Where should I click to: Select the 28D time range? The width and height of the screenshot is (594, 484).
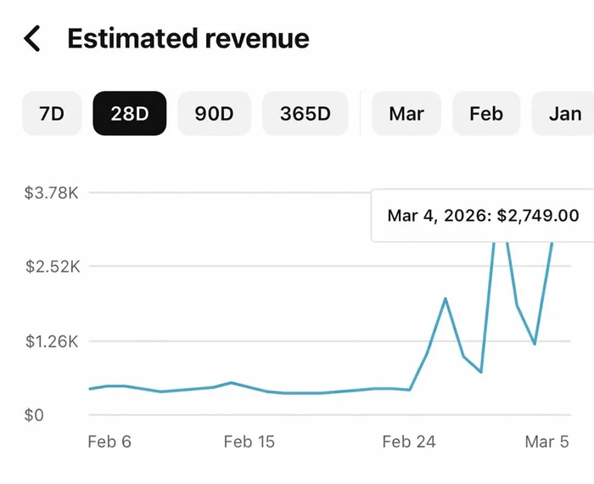(129, 114)
